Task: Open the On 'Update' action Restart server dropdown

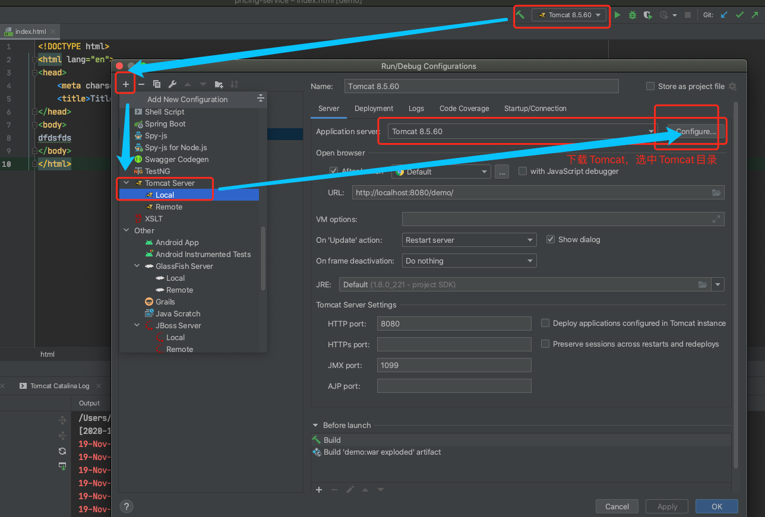Action: coord(469,240)
